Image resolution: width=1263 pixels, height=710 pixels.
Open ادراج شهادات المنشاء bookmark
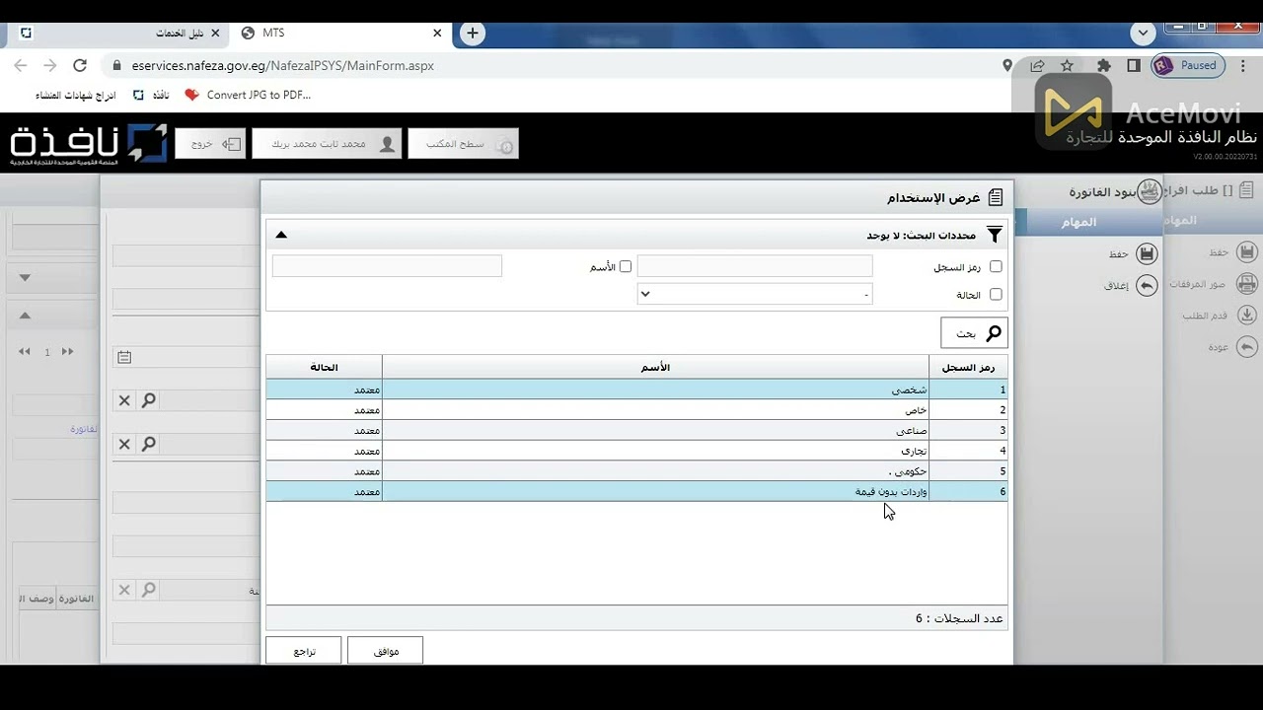coord(76,96)
